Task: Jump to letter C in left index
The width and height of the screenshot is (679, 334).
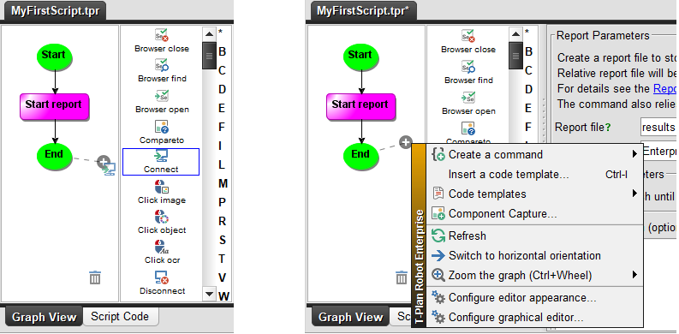Action: tap(222, 70)
